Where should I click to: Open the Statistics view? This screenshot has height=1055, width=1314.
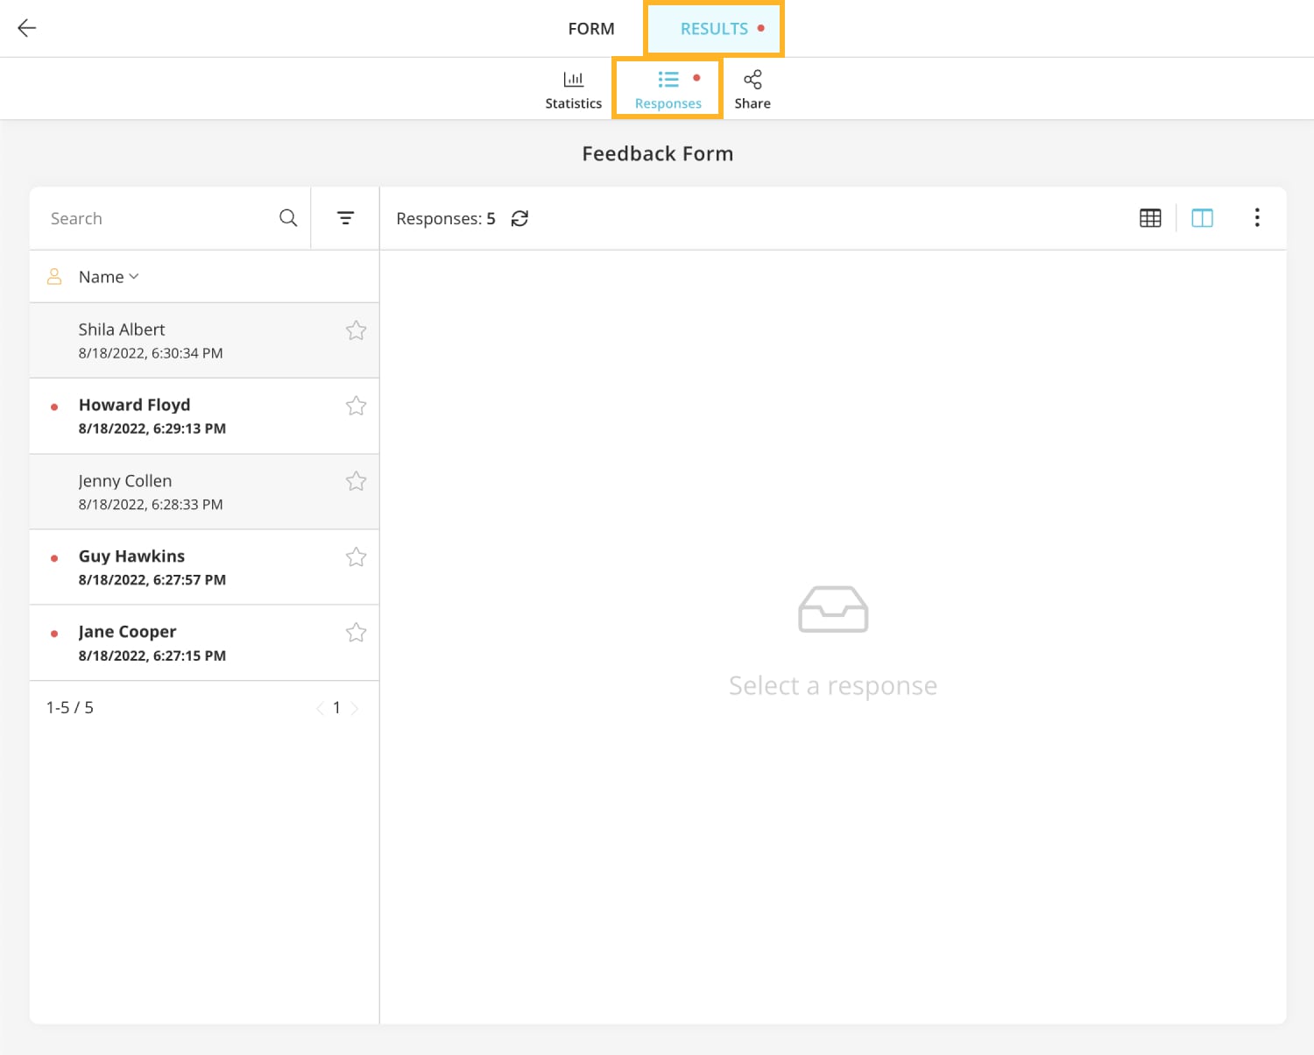(x=573, y=88)
